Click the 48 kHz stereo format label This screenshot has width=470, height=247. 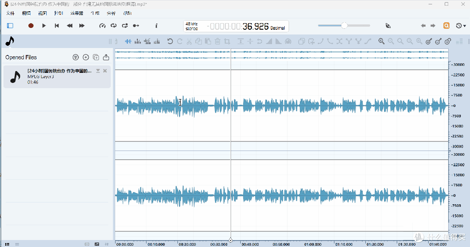click(191, 26)
